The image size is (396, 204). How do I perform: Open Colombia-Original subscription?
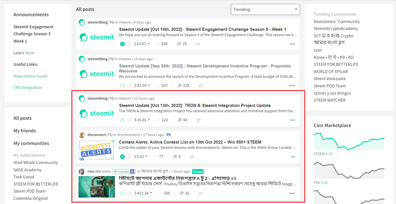(x=31, y=198)
